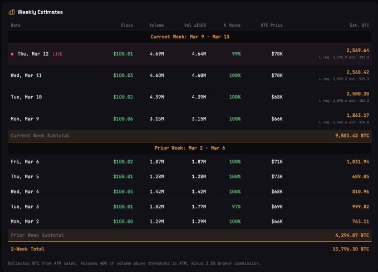Click the LIVE badge on Thu, Mar 12
The width and height of the screenshot is (378, 272).
pos(58,54)
